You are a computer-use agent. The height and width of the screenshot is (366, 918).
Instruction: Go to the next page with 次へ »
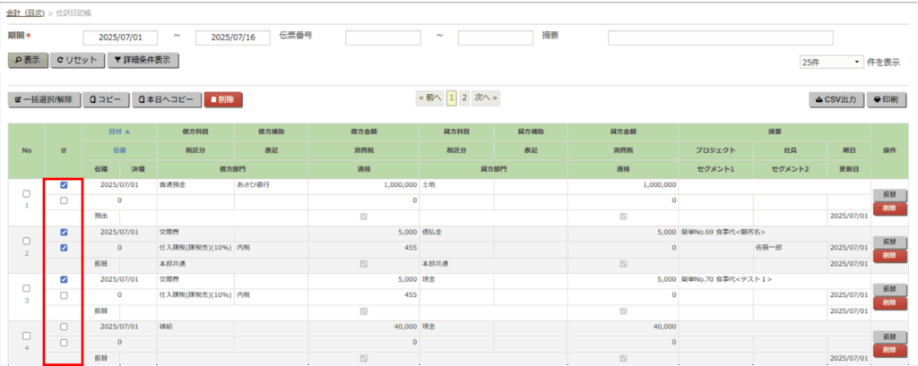[x=486, y=98]
